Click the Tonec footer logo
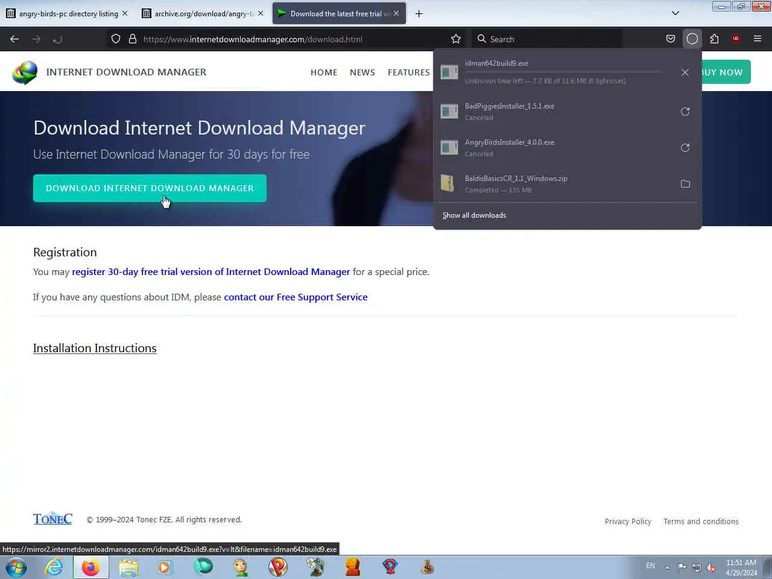 point(52,519)
